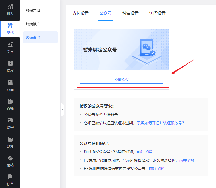Switch to the 域名设置 tab
This screenshot has height=188, width=216.
point(131,13)
